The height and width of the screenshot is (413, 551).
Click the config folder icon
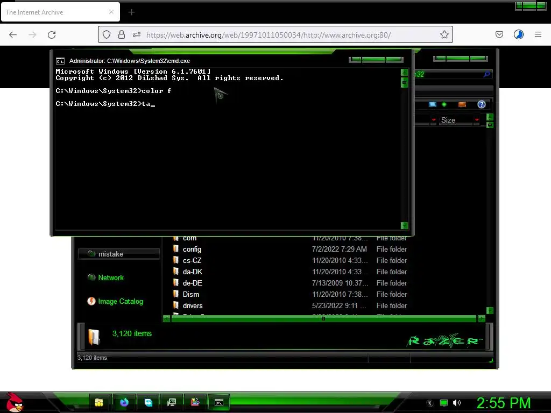(x=176, y=249)
